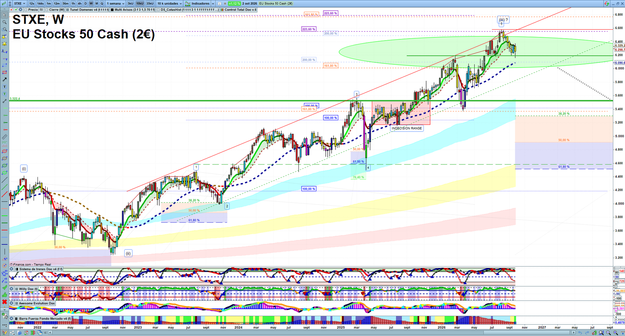Open the chat bubble icon at bottom
Screen dimensions: 625x336
tap(20, 333)
